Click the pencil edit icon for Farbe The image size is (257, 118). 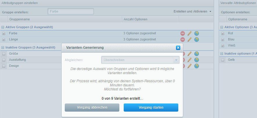click(x=190, y=33)
